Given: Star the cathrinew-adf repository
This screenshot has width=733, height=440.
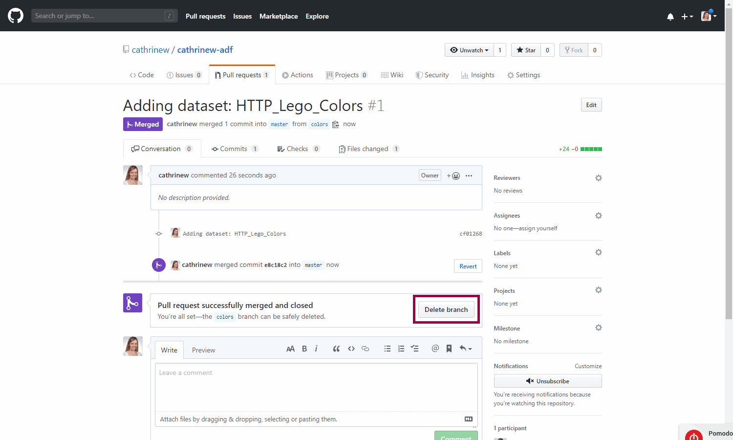Looking at the screenshot, I should 526,50.
